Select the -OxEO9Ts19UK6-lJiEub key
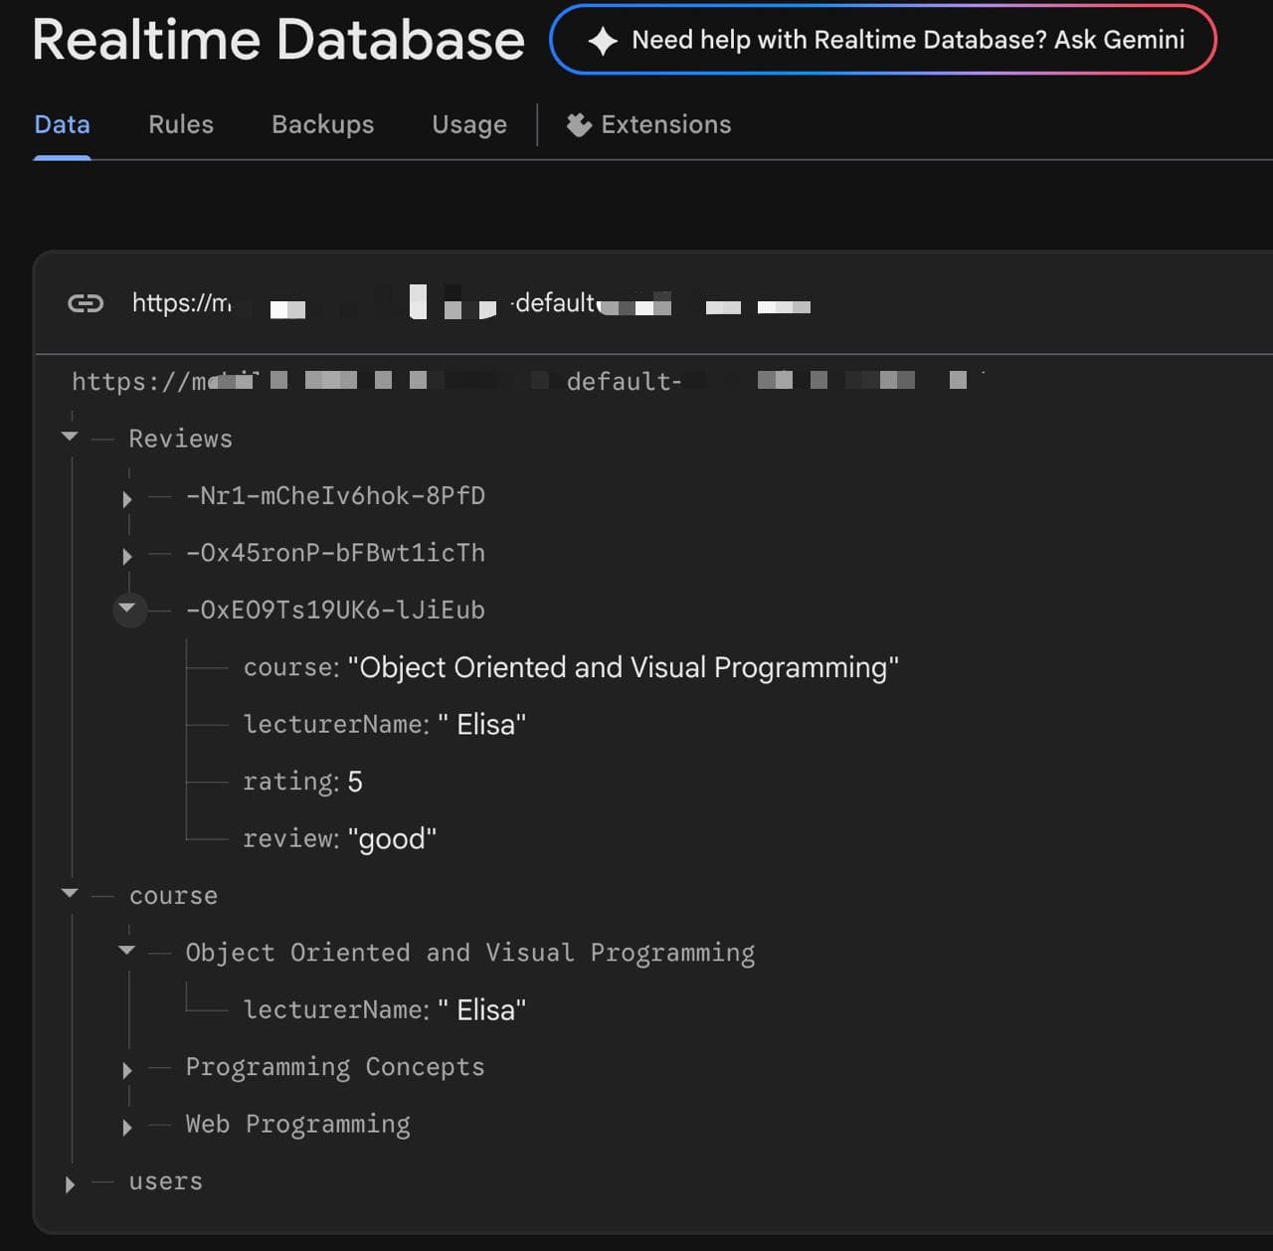The height and width of the screenshot is (1251, 1273). 335,610
